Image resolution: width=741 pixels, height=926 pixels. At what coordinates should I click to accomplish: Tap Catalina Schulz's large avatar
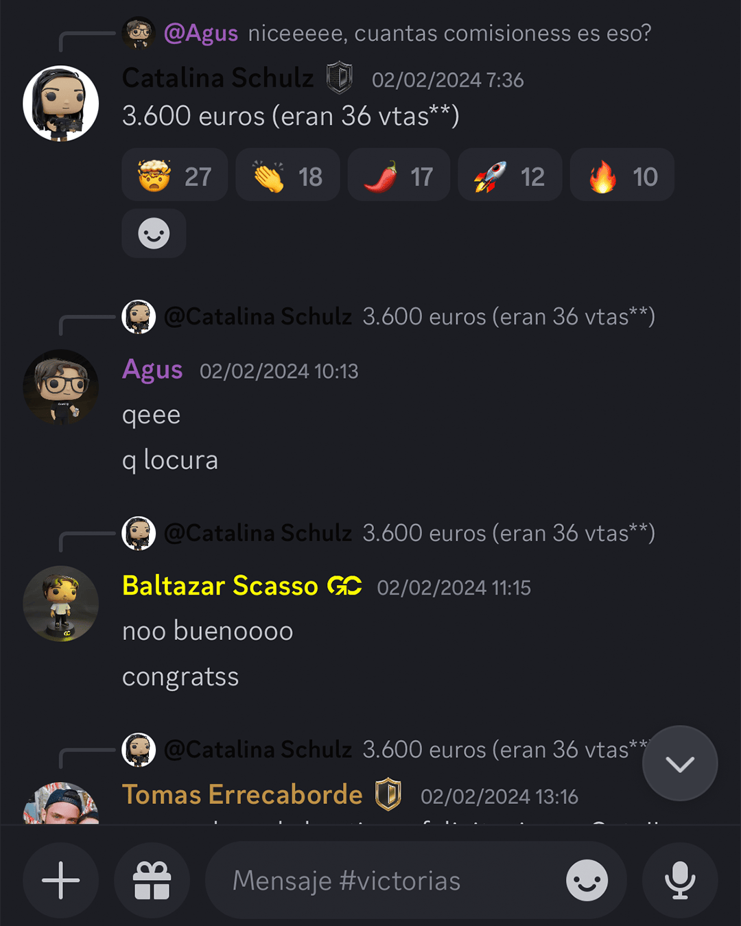(61, 104)
